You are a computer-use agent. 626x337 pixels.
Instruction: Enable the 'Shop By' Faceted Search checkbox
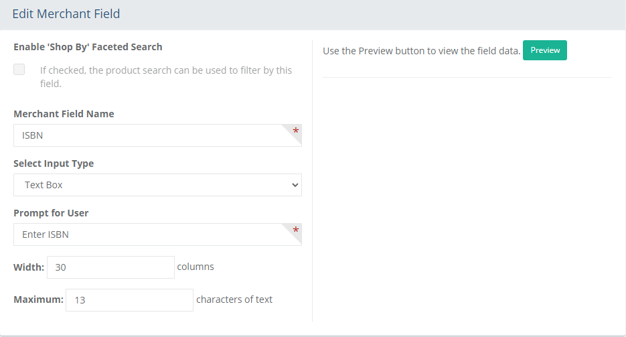tap(19, 70)
